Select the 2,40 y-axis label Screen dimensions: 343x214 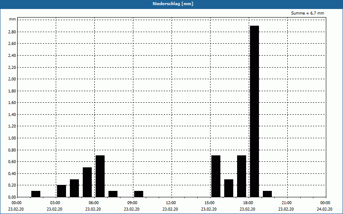tap(12, 56)
